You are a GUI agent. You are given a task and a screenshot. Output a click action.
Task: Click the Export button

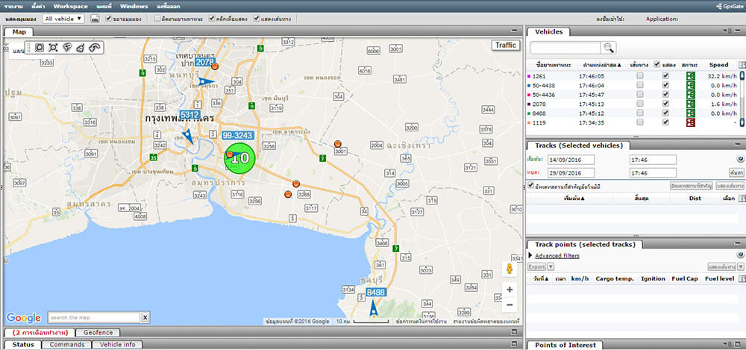pyautogui.click(x=536, y=266)
